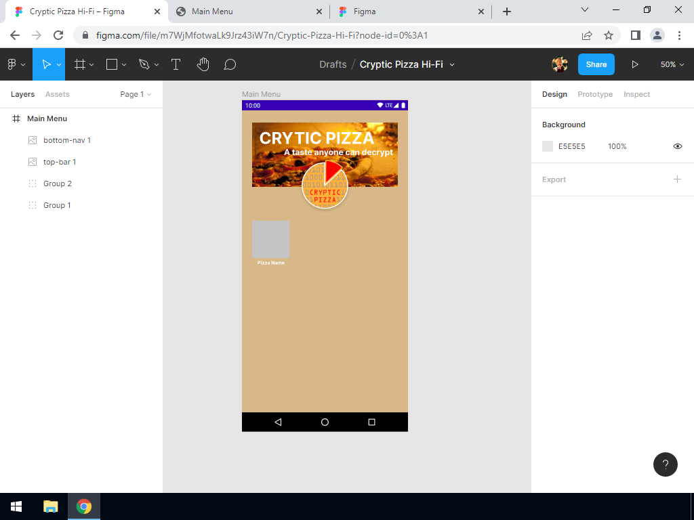
Task: Expand the Move tools dropdown arrow
Action: point(59,65)
